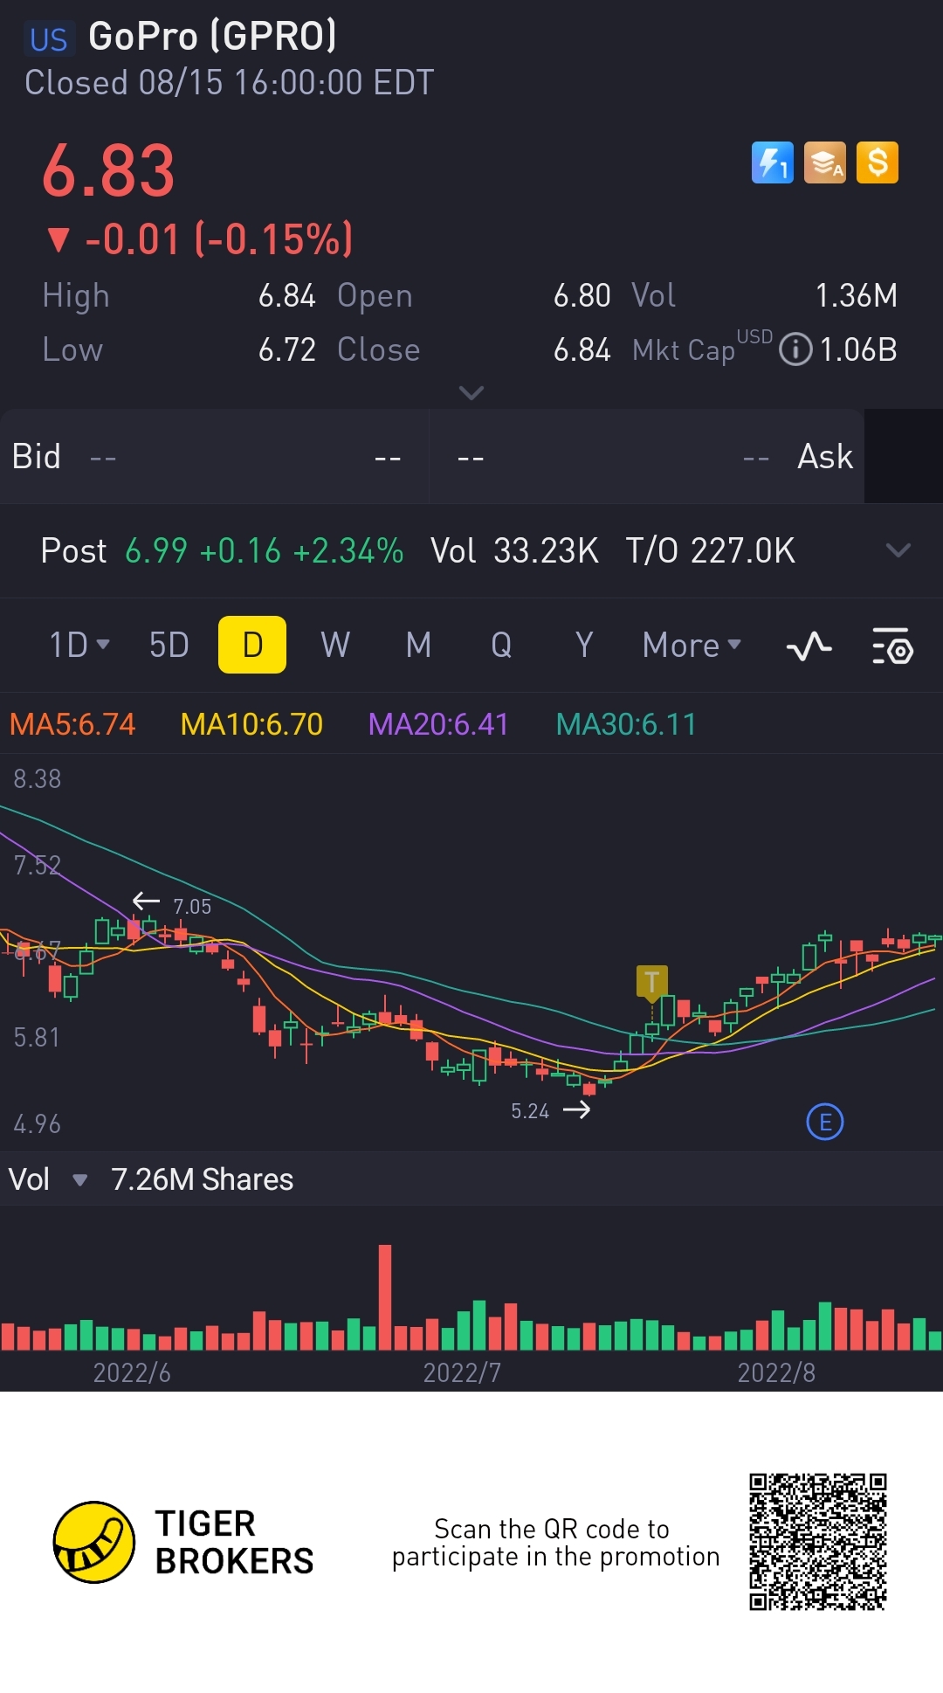Tap the Vol value 1.36M
943x1693 pixels.
[x=857, y=295]
